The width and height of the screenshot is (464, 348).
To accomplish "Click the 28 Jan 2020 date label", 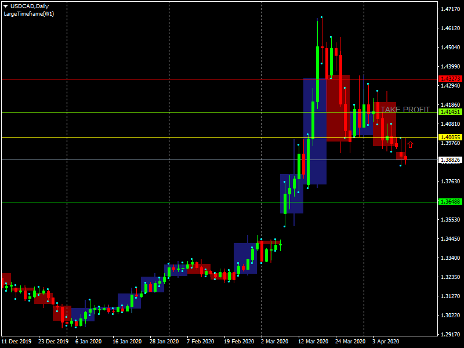I will [x=164, y=342].
